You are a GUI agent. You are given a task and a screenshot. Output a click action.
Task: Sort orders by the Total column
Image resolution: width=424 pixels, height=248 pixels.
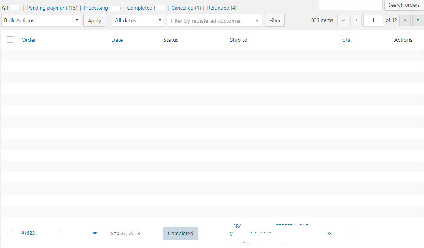coord(345,40)
